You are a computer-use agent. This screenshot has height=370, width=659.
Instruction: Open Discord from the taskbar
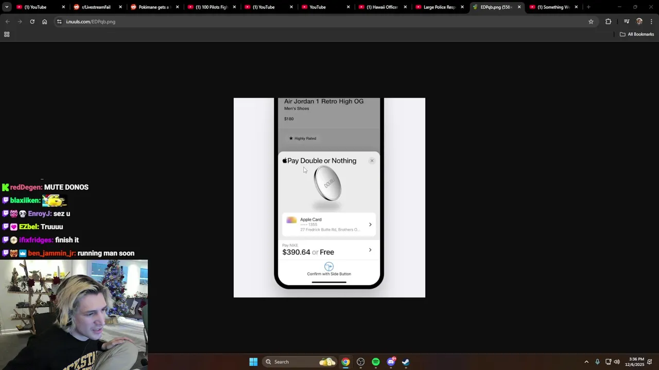coord(391,362)
